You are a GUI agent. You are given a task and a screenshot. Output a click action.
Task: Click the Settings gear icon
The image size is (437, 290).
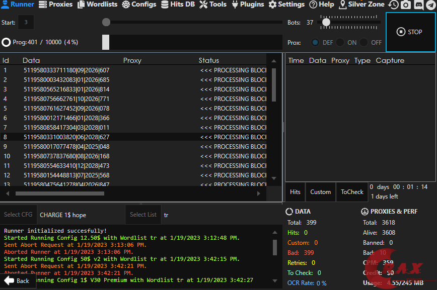[x=272, y=5]
